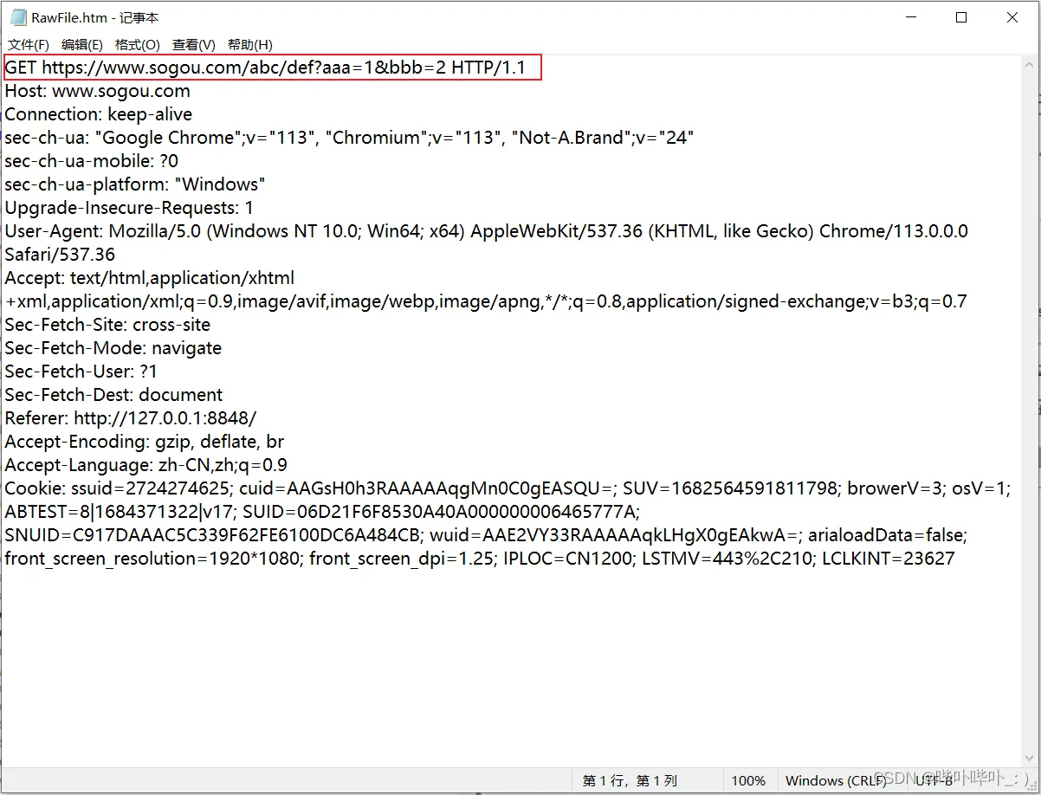1041x795 pixels.
Task: Click the 'Upgrade-Insecure-Requests: 1' line
Action: pyautogui.click(x=129, y=208)
